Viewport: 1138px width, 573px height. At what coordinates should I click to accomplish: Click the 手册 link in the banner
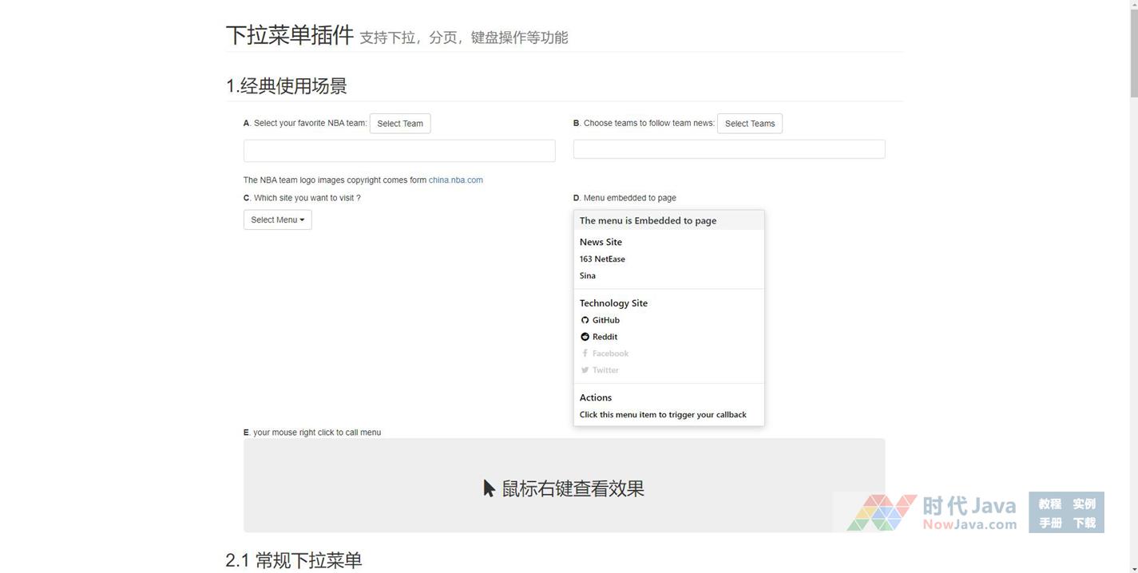[1049, 523]
